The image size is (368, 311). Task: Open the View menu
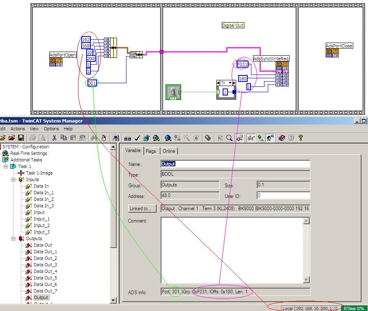point(34,129)
